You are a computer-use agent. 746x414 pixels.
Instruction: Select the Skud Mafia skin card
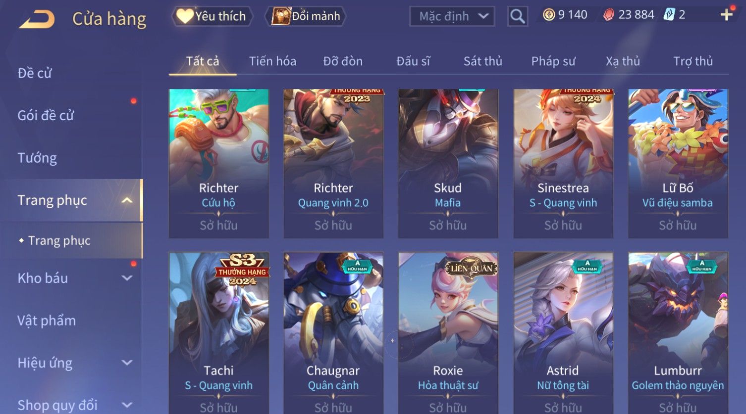coord(448,164)
